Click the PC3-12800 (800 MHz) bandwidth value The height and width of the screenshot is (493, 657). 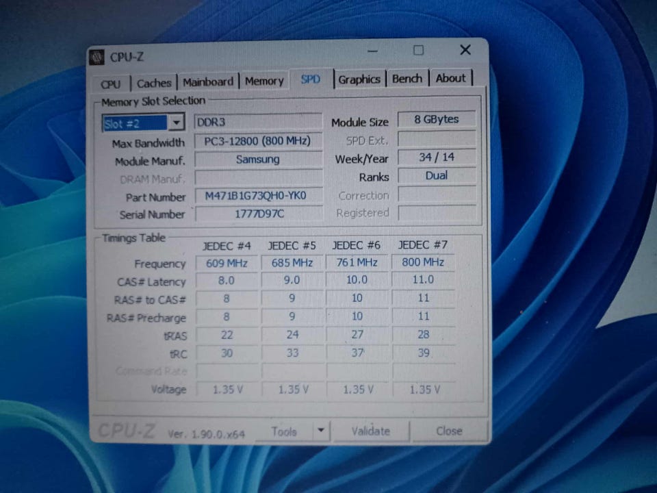(258, 141)
